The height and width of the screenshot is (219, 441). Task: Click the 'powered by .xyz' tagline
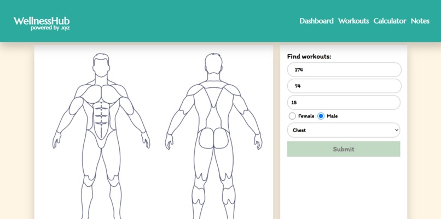pos(50,28)
